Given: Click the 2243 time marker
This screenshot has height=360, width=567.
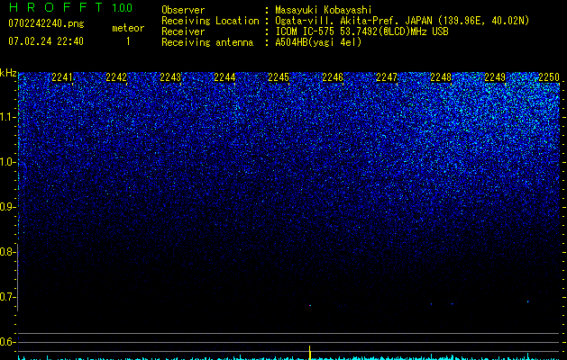Looking at the screenshot, I should pyautogui.click(x=170, y=77).
